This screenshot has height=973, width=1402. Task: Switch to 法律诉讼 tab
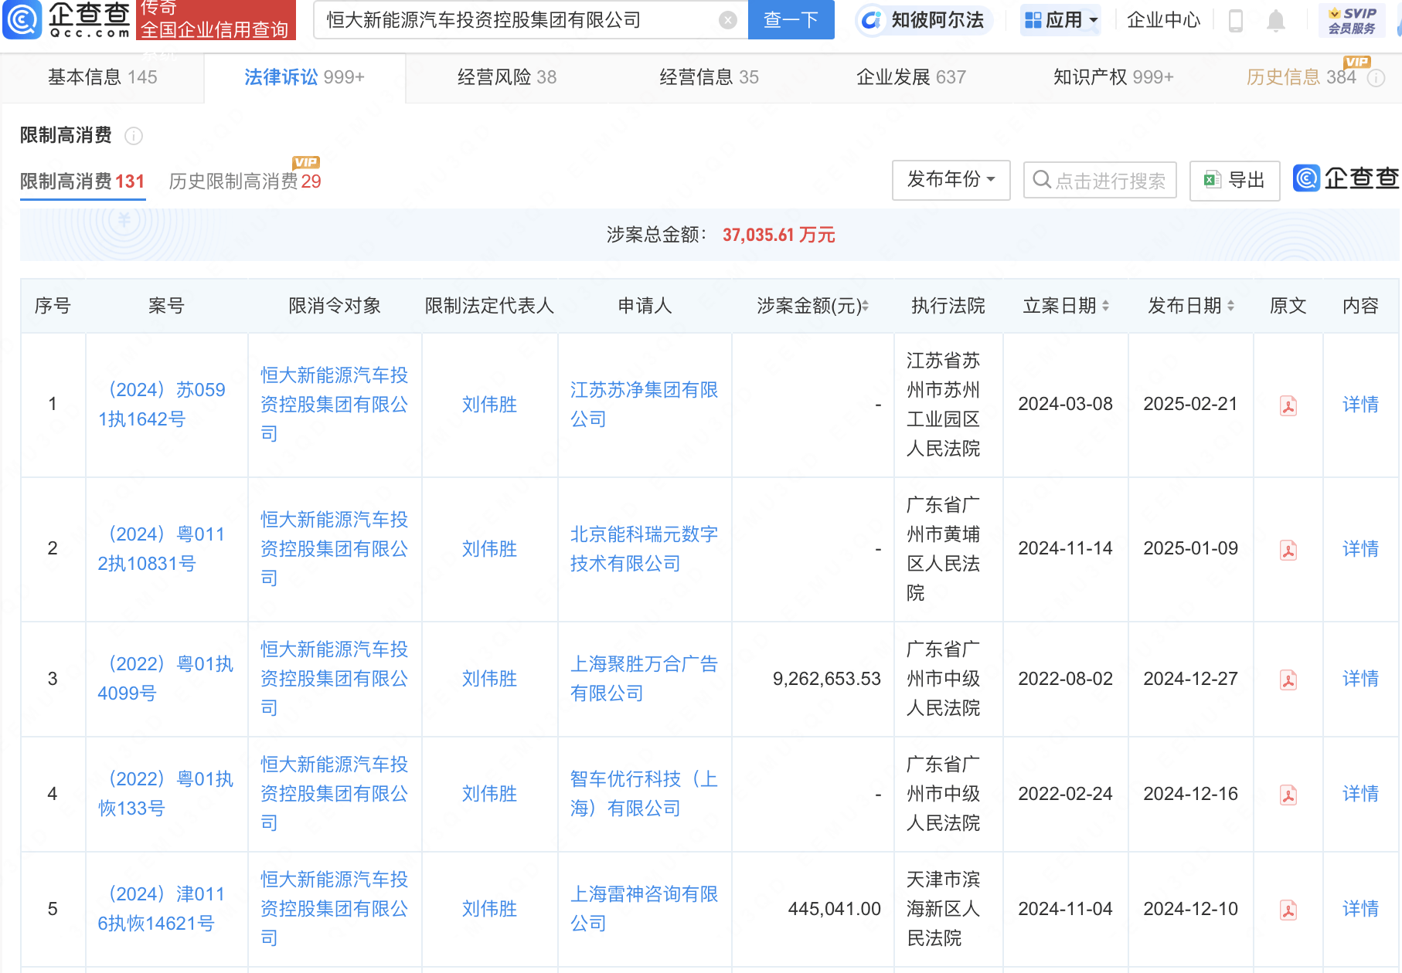305,77
